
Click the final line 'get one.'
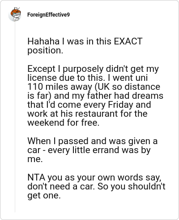point(44,196)
